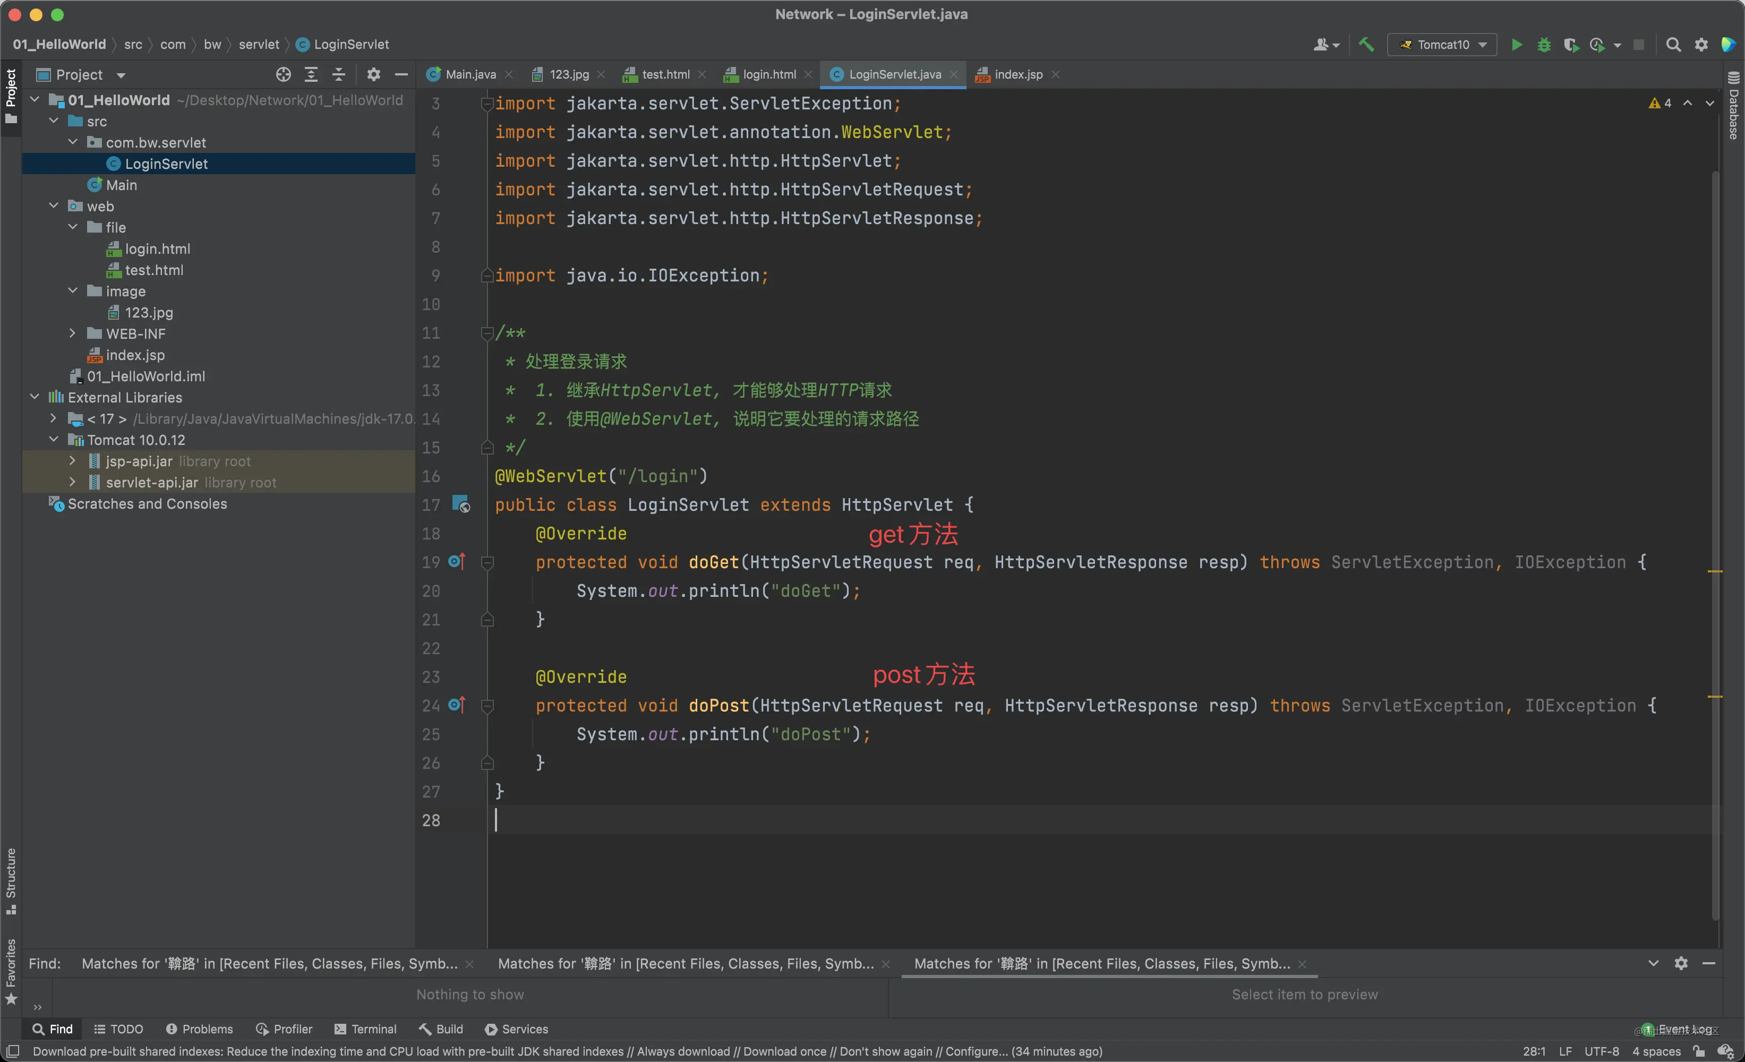Click the colorful JetBrains Toolbox icon
This screenshot has width=1745, height=1062.
1728,45
